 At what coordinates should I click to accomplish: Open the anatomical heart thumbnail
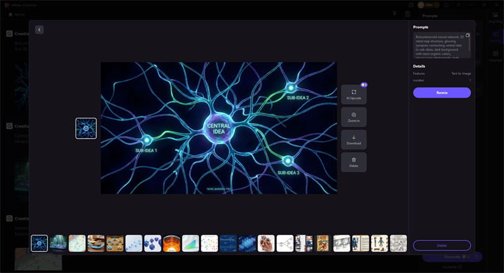pyautogui.click(x=266, y=243)
